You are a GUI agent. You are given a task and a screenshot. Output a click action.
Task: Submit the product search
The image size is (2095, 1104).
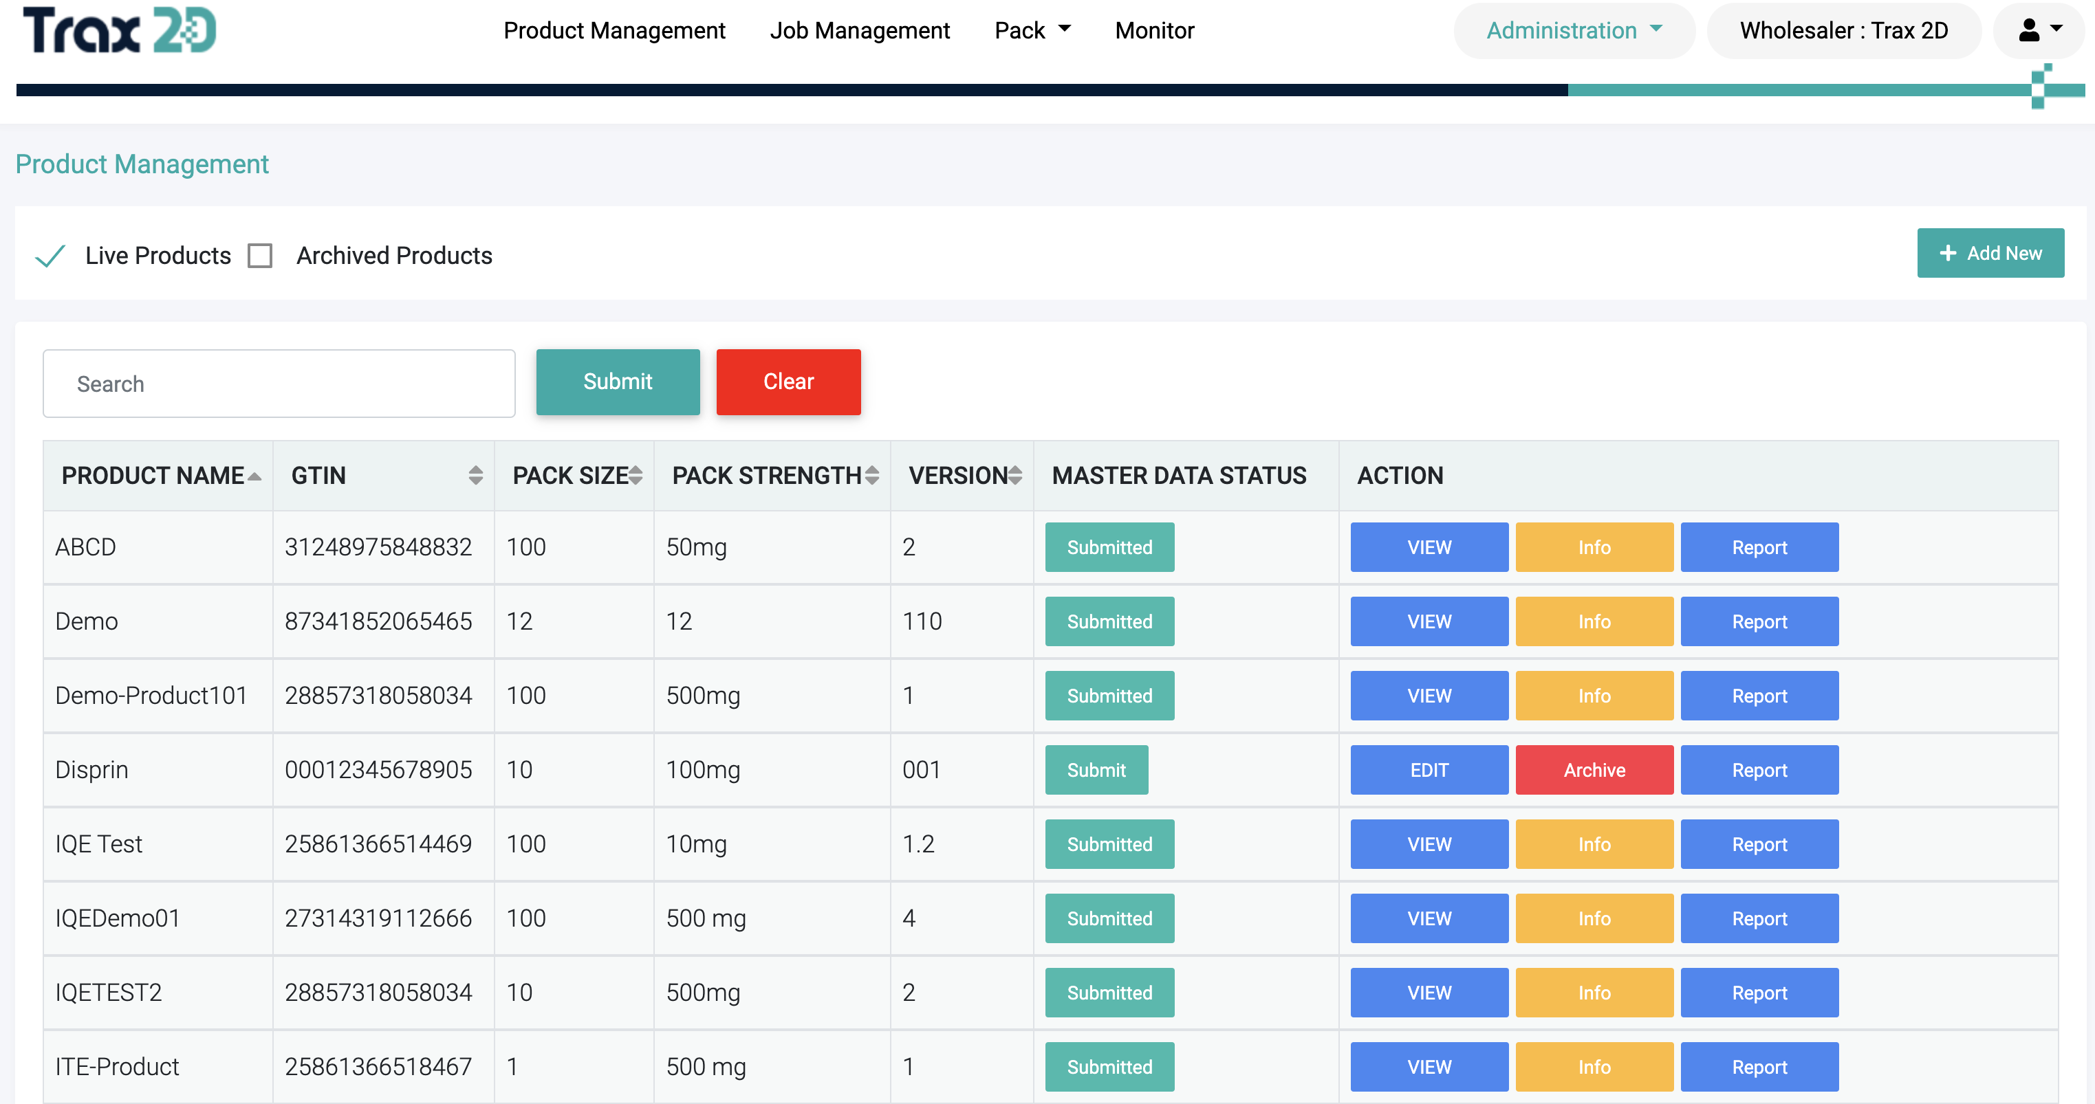tap(618, 382)
